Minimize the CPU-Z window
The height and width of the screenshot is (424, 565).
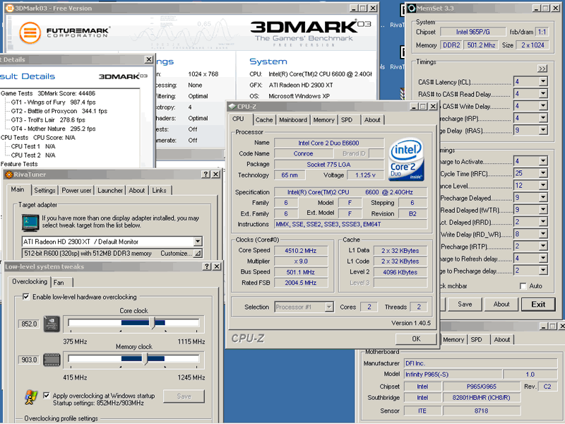coord(414,107)
